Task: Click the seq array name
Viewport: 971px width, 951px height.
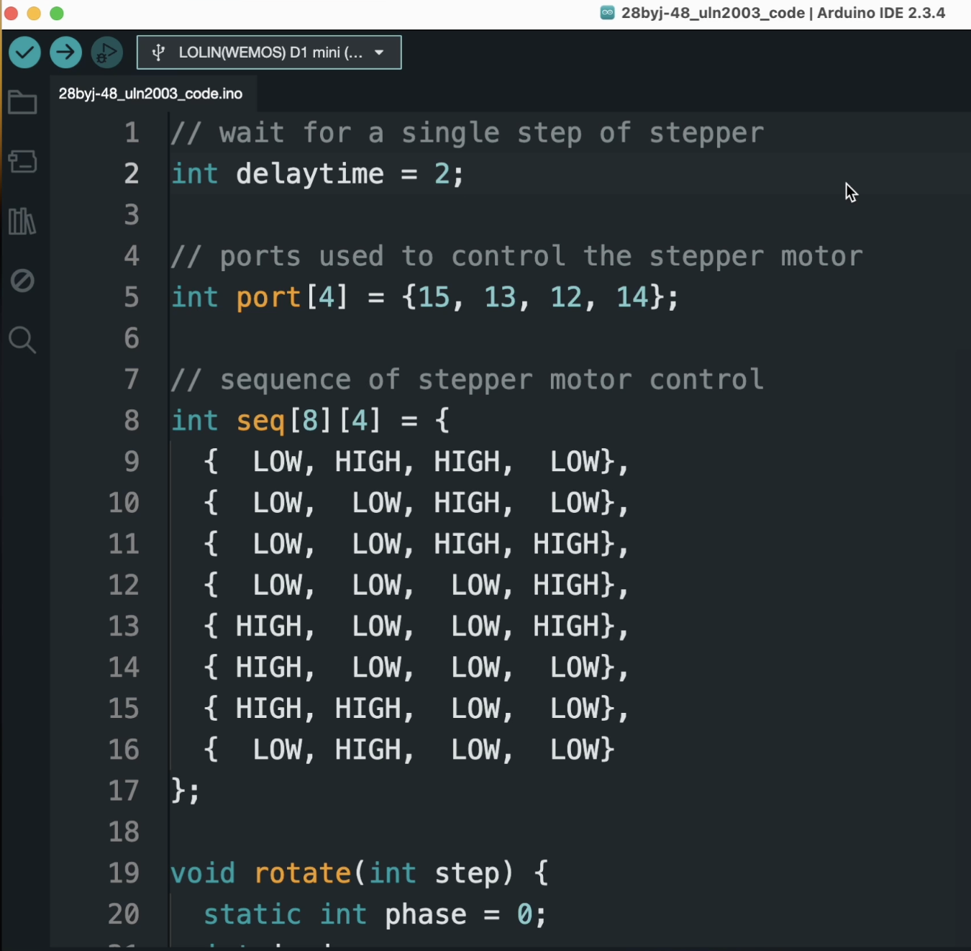Action: (x=260, y=422)
